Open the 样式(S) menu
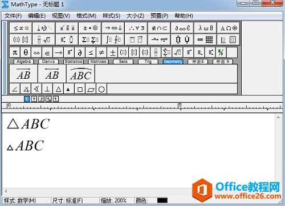 111,16
